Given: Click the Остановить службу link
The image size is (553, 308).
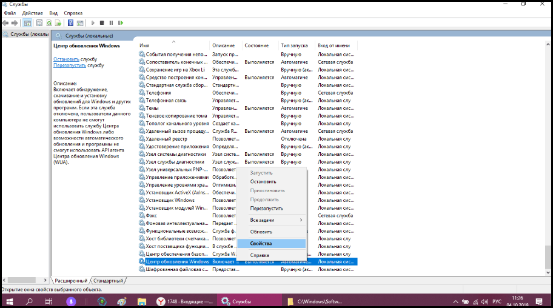Looking at the screenshot, I should [66, 59].
